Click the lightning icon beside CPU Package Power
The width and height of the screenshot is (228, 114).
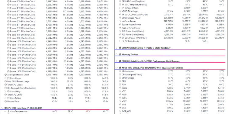pos(120,18)
